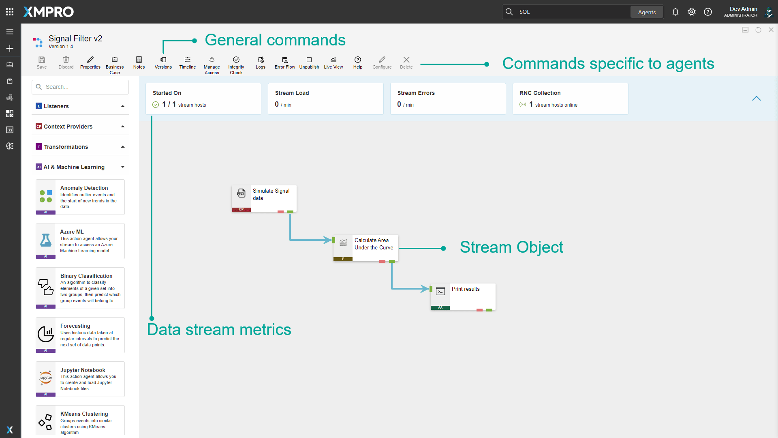Select the Unpublish agent command
Viewport: 778px width, 438px height.
click(x=309, y=63)
